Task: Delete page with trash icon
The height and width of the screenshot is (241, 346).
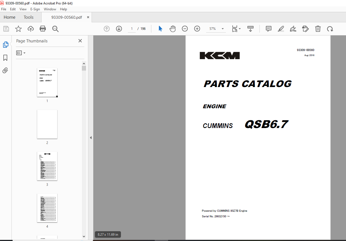Action: 318,28
